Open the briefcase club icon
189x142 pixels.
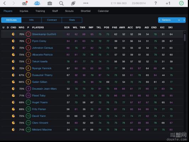[x=50, y=3]
